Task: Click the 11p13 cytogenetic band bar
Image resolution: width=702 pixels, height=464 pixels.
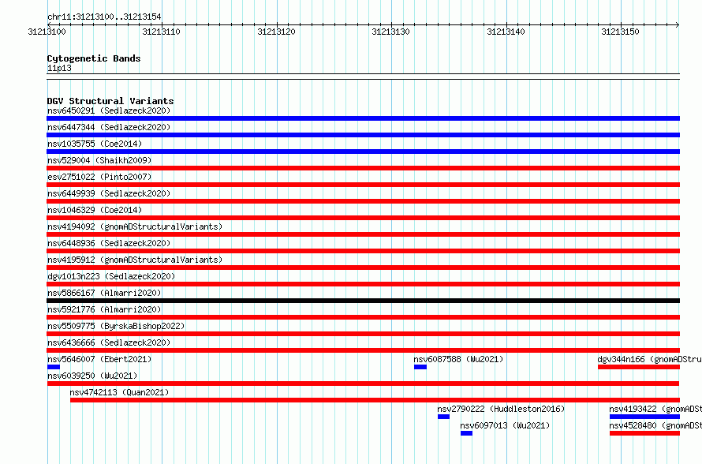Action: click(363, 77)
